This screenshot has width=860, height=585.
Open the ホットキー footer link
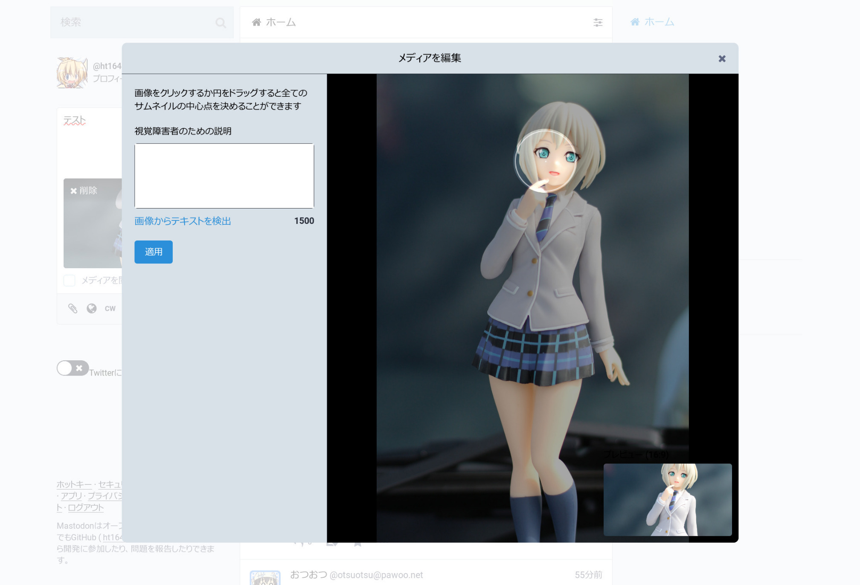(x=74, y=484)
